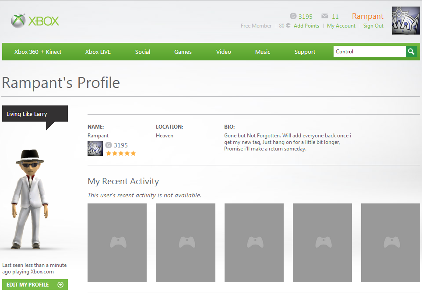Click the Xbox logo in the header

(35, 21)
